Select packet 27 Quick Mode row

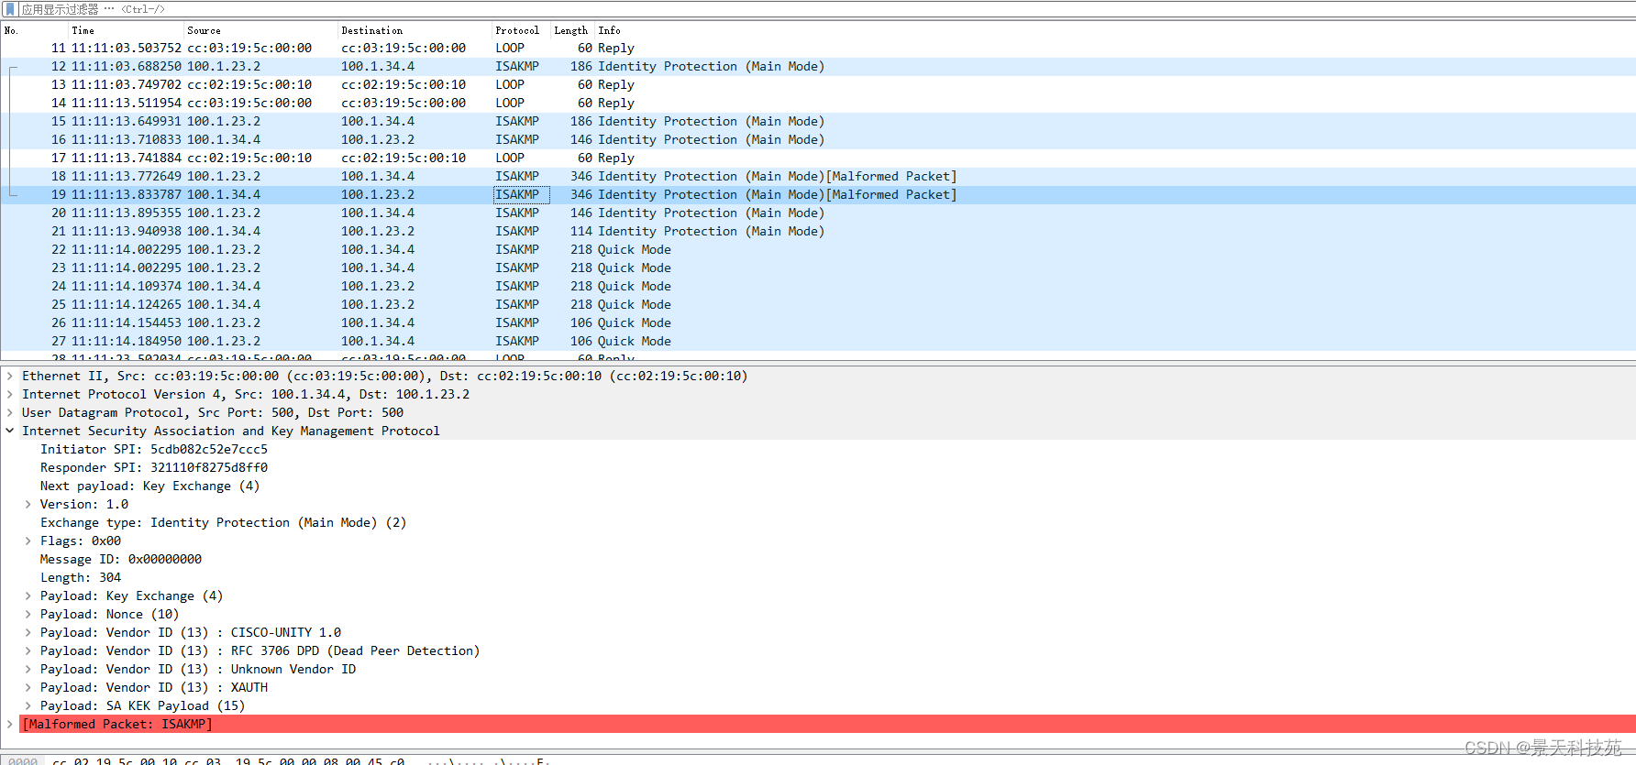tap(818, 341)
